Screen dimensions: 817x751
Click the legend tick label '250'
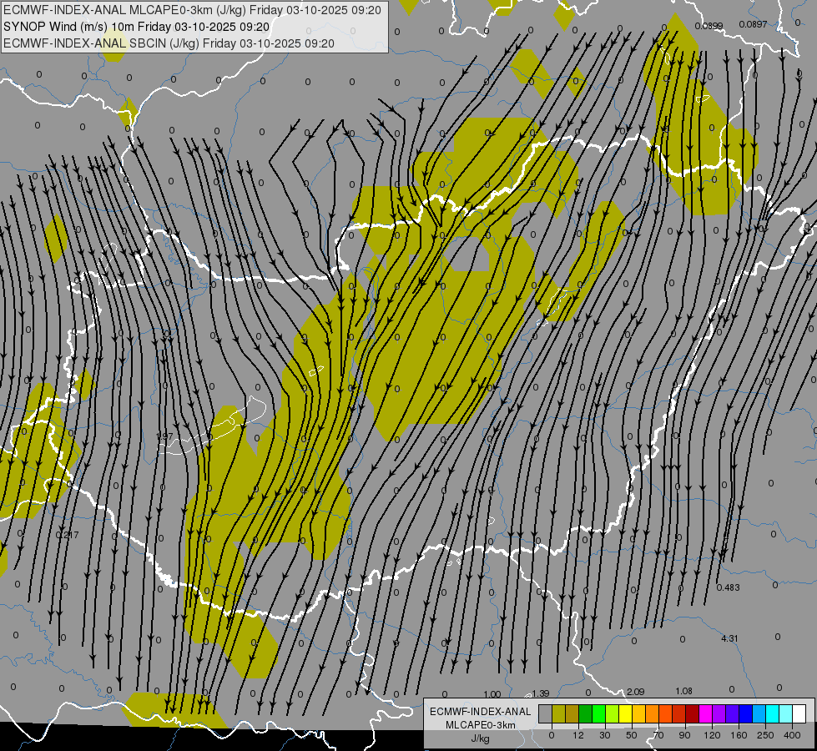(x=765, y=735)
